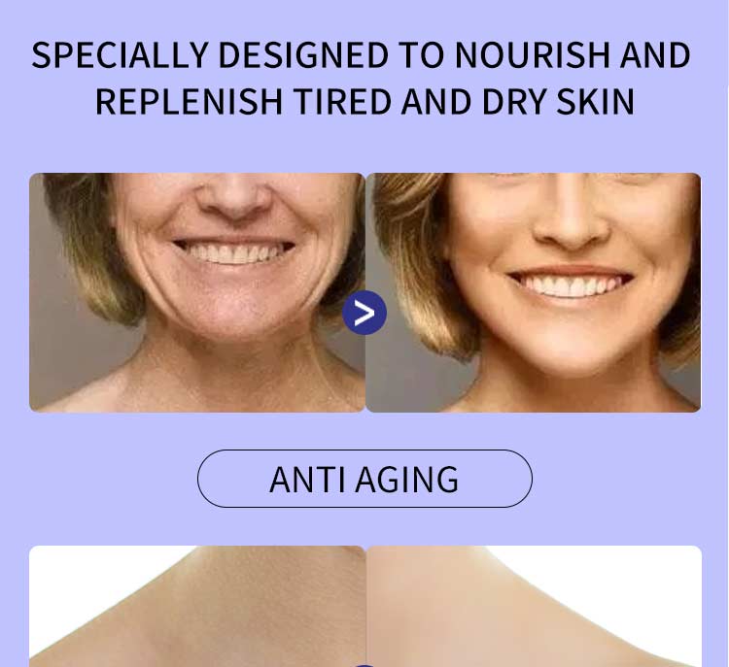
Task: Select the after neck photo on the right
Action: 534,606
